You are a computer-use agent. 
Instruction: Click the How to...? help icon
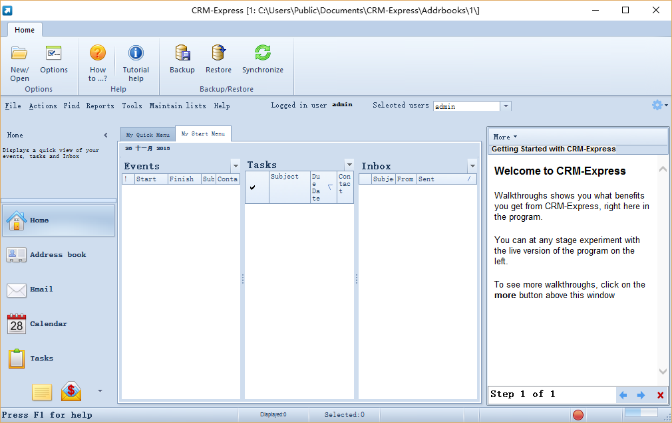point(98,54)
